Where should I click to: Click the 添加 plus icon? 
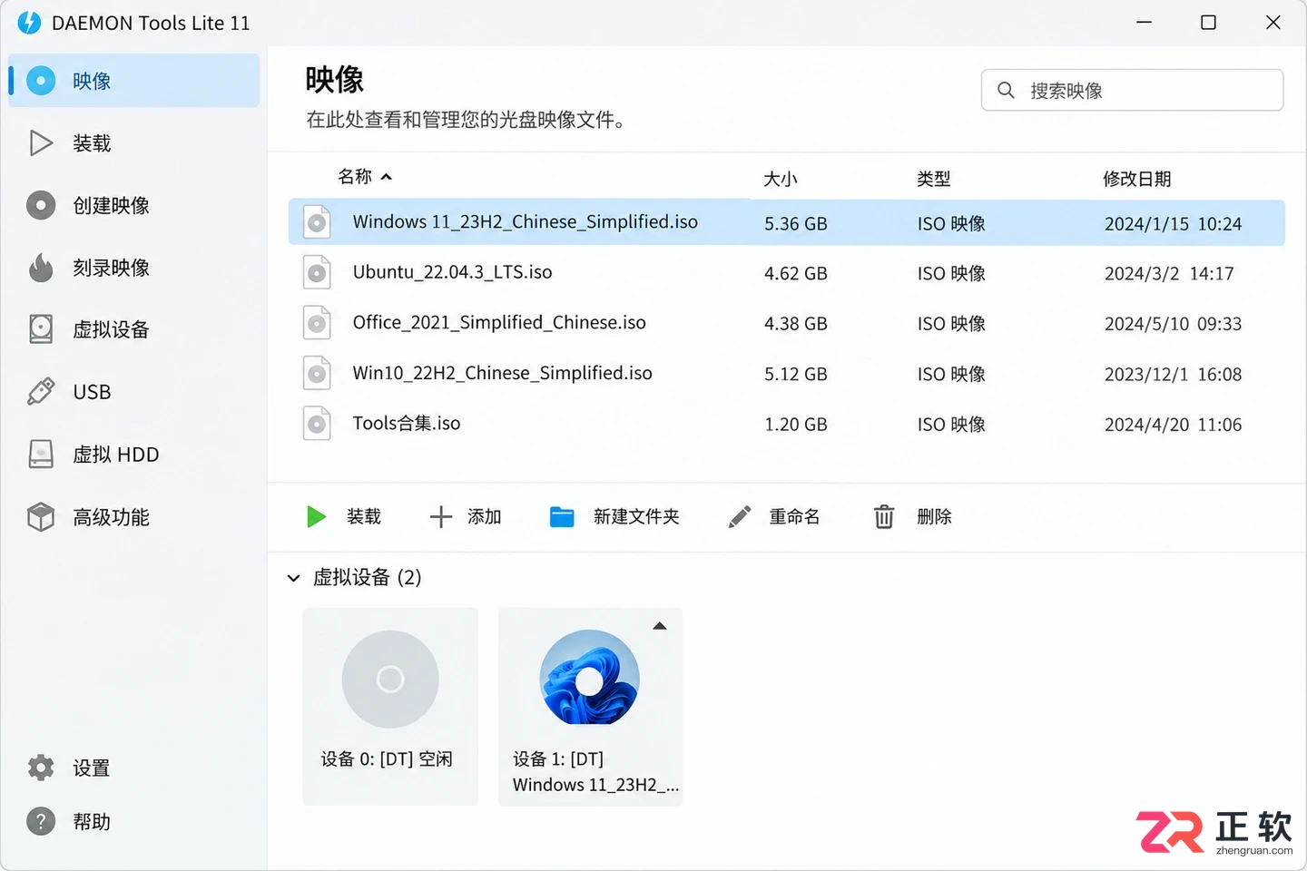pyautogui.click(x=440, y=517)
